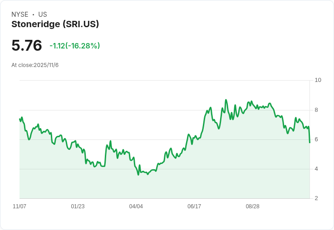Click the At close date text

(35, 65)
